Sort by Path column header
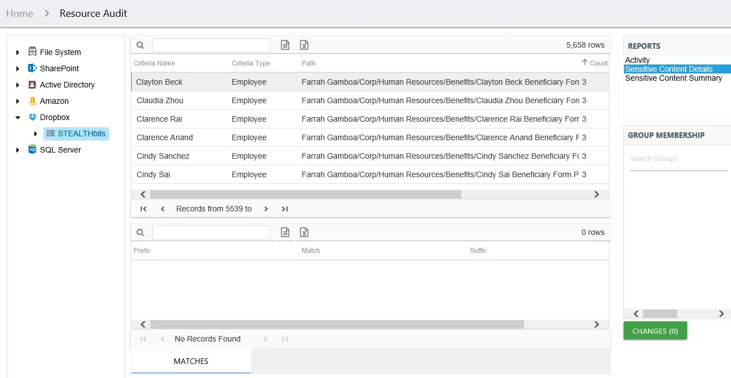The image size is (731, 378). (x=308, y=63)
